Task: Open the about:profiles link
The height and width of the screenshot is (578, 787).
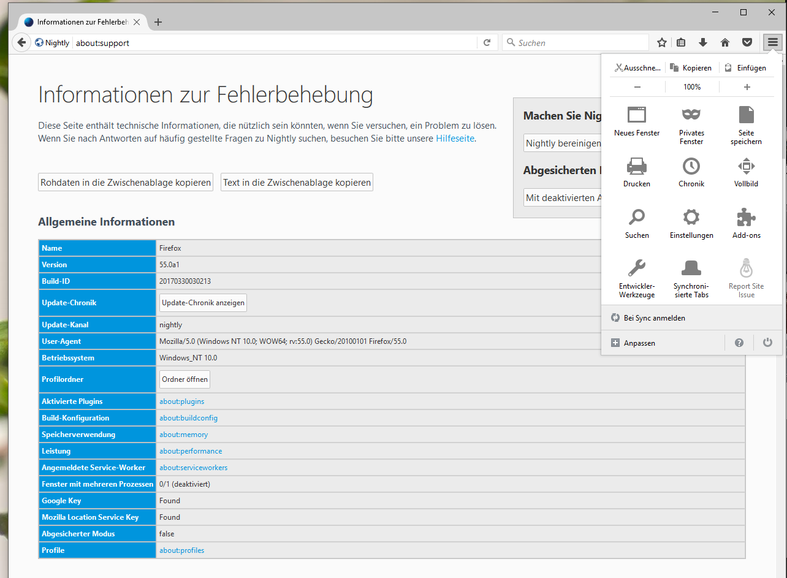Action: pos(181,550)
